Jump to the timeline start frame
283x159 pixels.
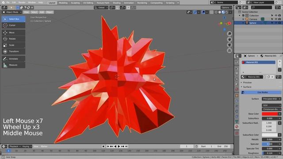108,146
